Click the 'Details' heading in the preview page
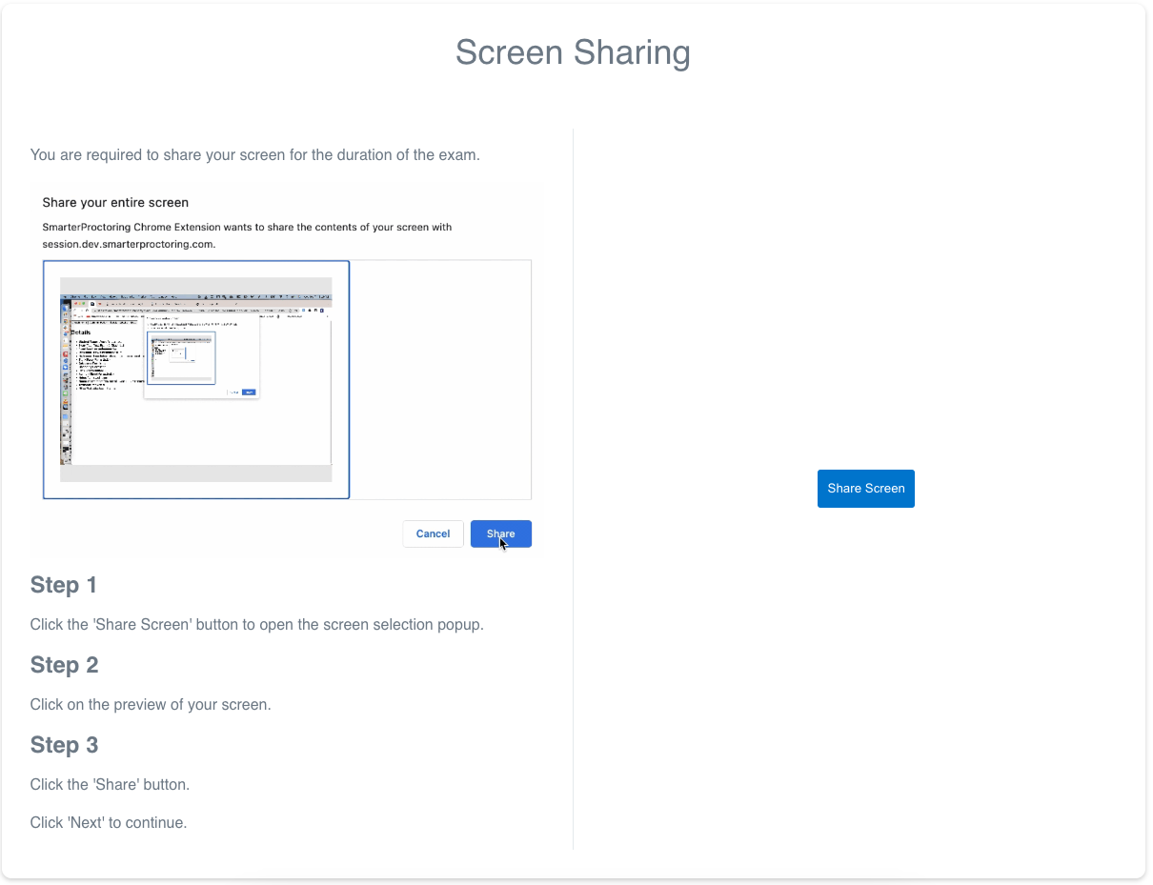 tap(81, 332)
